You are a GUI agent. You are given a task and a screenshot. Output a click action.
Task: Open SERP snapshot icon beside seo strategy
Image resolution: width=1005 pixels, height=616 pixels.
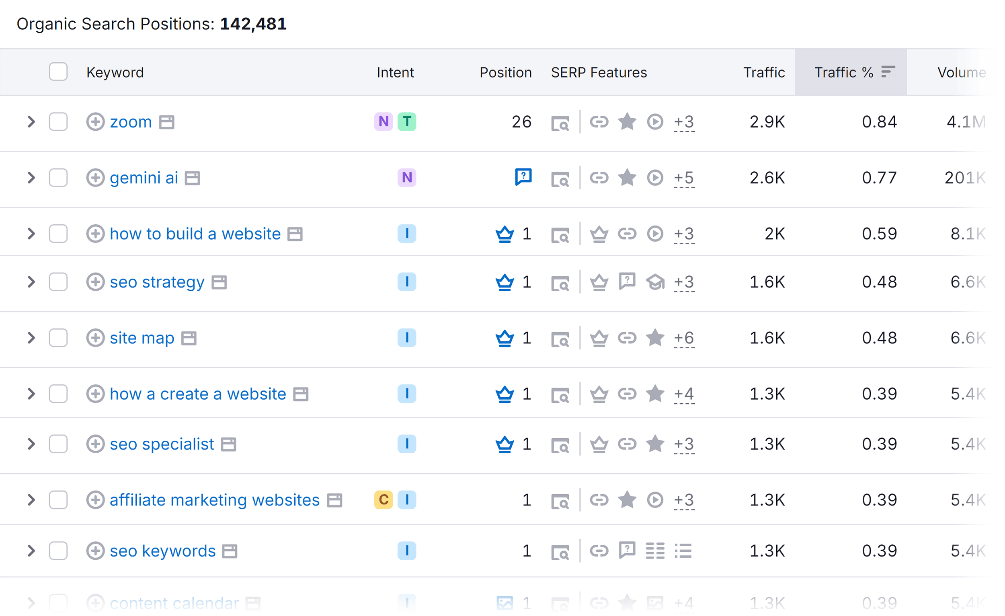click(x=219, y=282)
